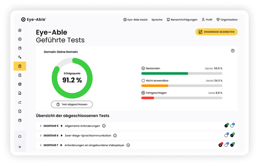Click the Übersicht der abgeschlossenen Tests heading
259x165 pixels.
coord(73,116)
